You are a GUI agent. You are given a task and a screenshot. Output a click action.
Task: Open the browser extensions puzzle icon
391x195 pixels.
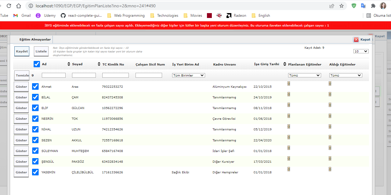click(373, 6)
